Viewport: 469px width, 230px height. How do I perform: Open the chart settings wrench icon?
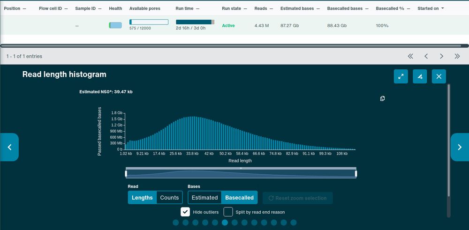point(420,76)
